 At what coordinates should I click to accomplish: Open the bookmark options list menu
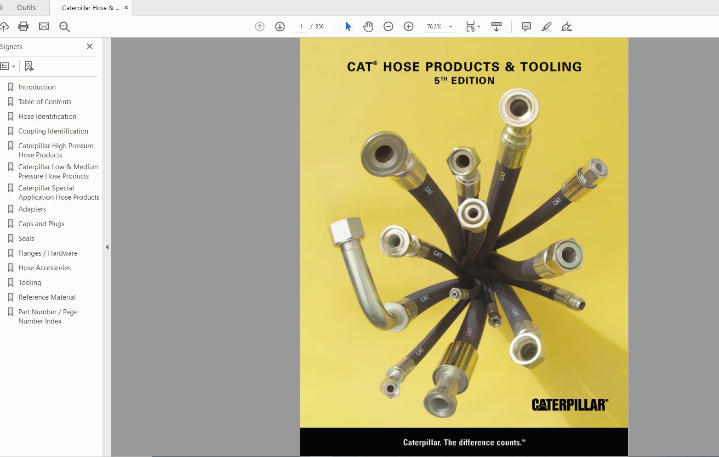click(8, 67)
